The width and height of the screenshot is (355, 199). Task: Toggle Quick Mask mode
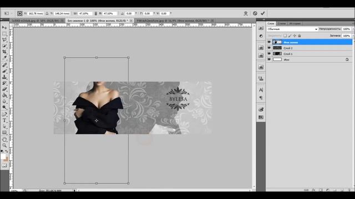pos(4,165)
